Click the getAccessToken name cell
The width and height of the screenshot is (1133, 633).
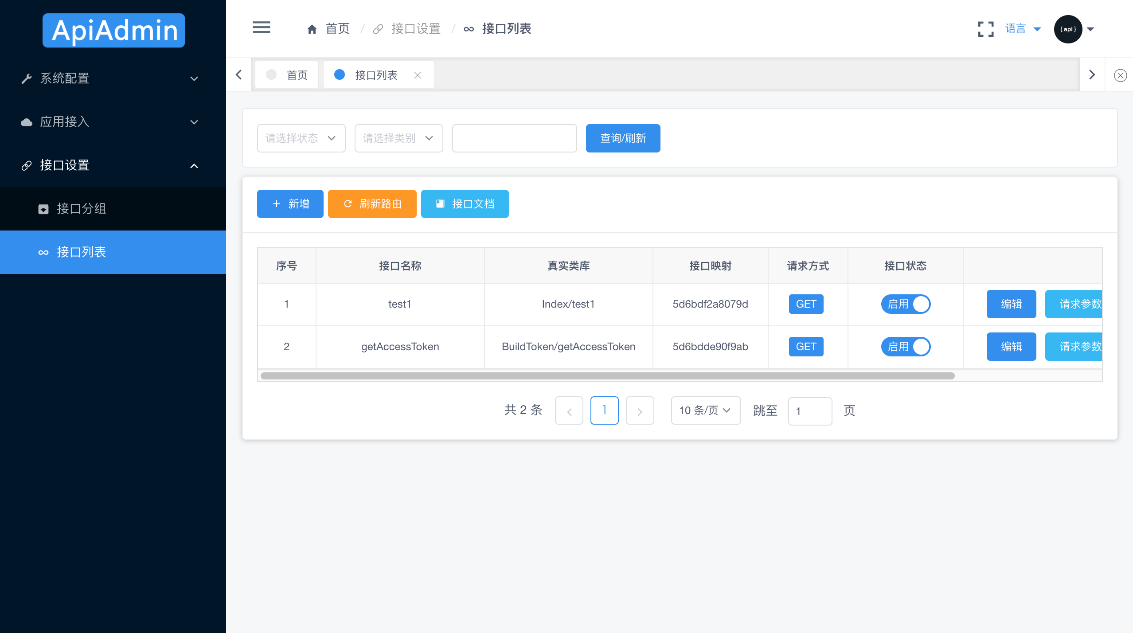pos(400,347)
